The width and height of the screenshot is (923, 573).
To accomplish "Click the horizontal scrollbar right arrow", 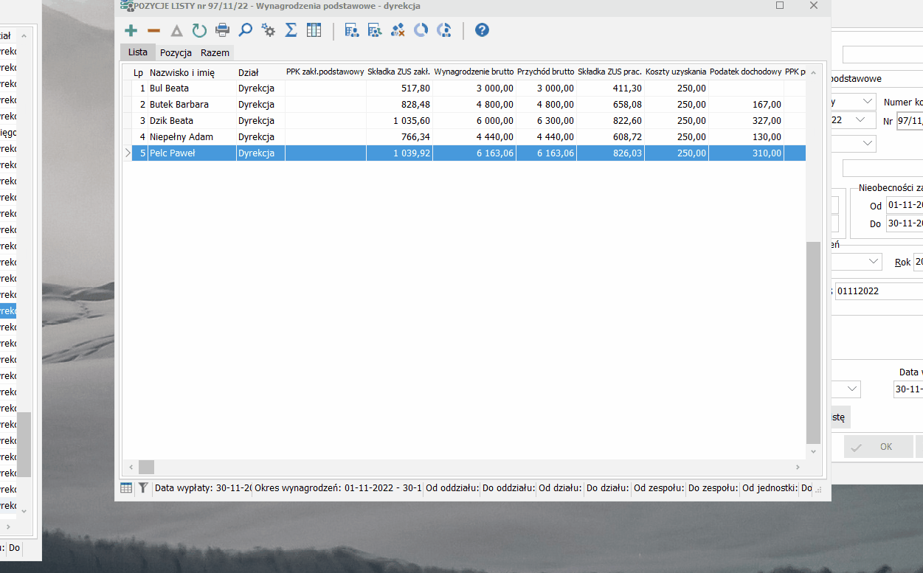I will coord(798,467).
